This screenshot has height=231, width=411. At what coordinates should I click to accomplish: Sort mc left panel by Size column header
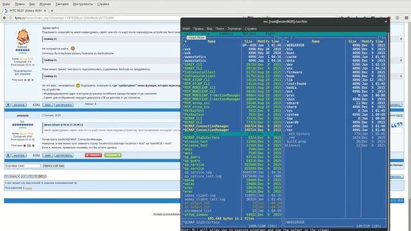tap(248, 41)
